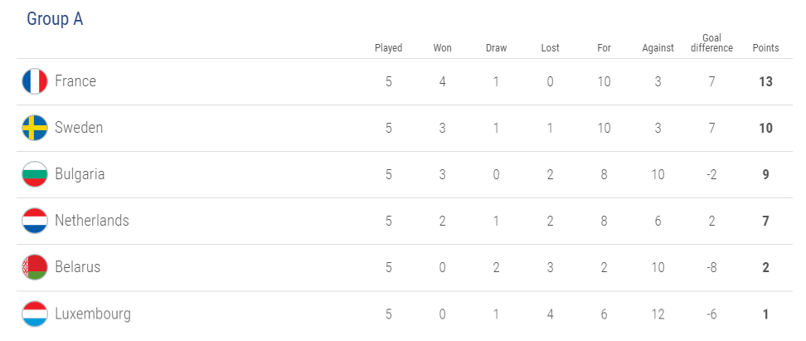This screenshot has height=341, width=806.
Task: Click the Luxembourg flag icon
Action: click(35, 314)
